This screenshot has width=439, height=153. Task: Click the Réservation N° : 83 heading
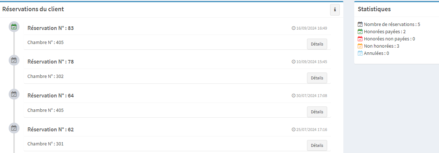click(x=51, y=28)
